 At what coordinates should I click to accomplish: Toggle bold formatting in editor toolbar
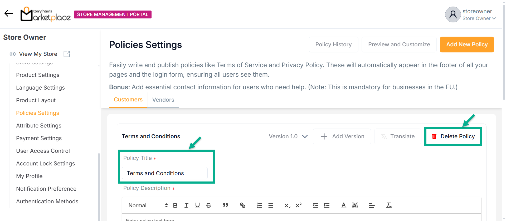[x=175, y=205]
